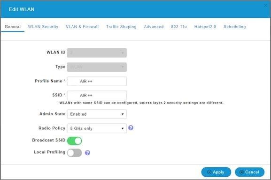Switch to the WLAN Security tab
Viewport: 271px width, 180px height.
[x=43, y=27]
